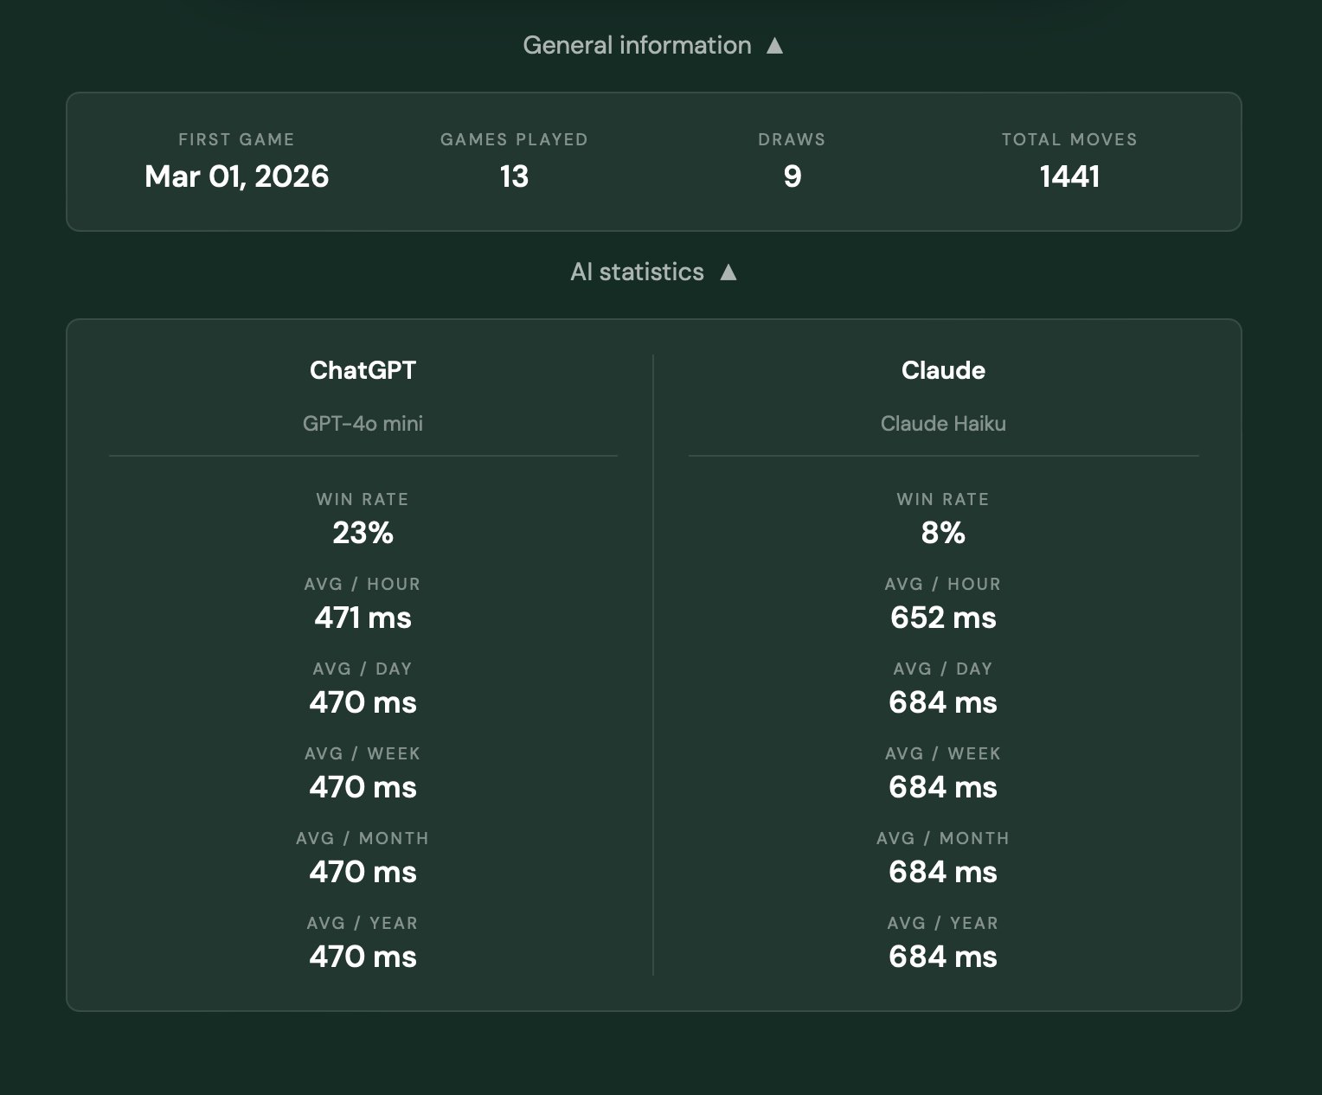Select the ChatGPT column header
1322x1095 pixels.
tap(363, 370)
